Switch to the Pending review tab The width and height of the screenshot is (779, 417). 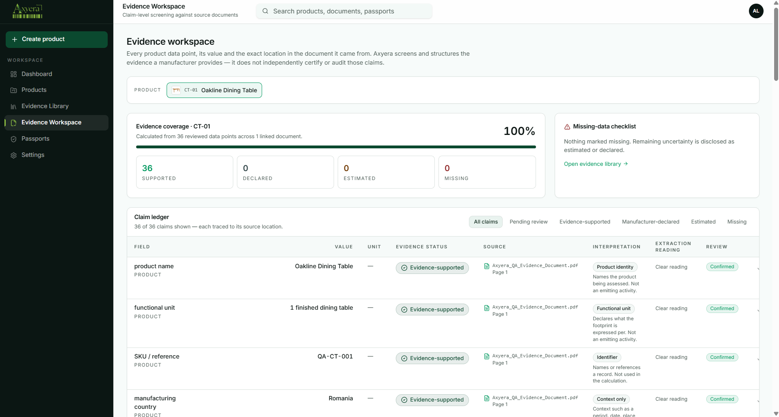[529, 222]
